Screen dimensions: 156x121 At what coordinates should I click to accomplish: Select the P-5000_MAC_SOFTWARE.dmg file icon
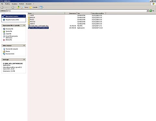pyautogui.click(x=29, y=26)
